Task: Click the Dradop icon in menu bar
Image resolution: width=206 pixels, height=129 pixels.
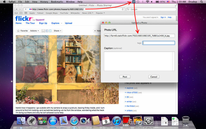Action: tap(134, 2)
